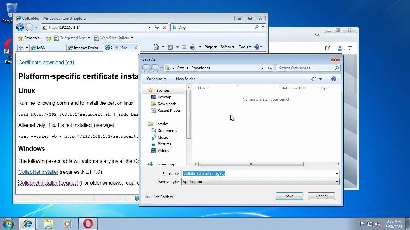
Task: Click the IE Forward navigation button
Action: pos(29,27)
